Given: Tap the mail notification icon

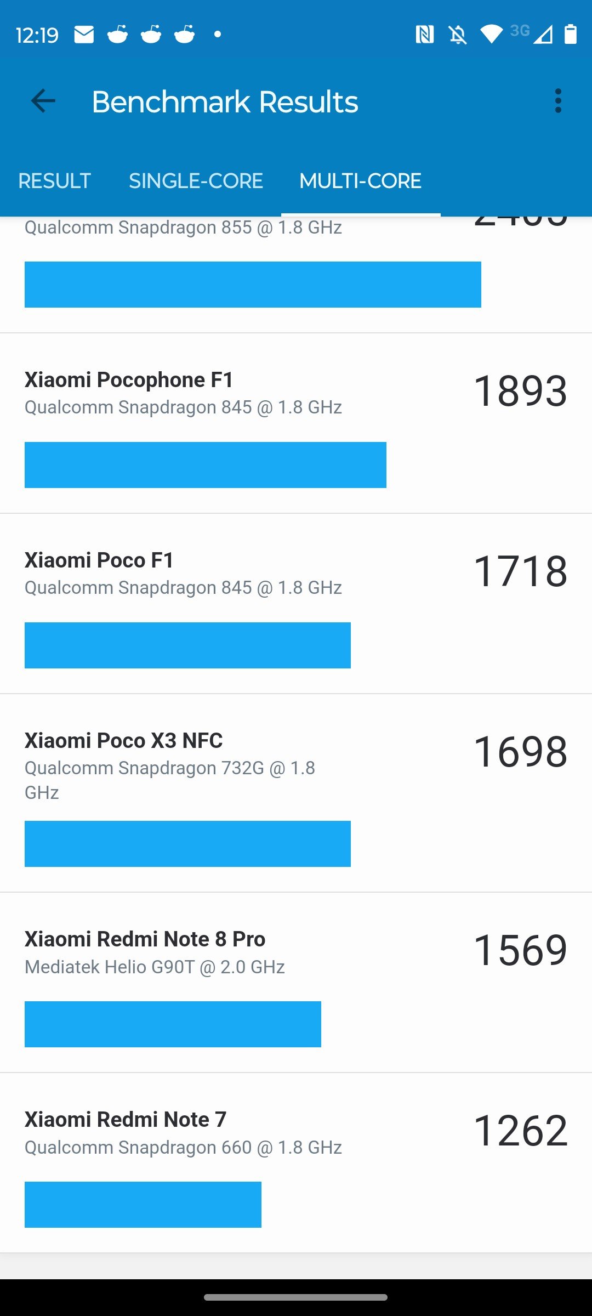Looking at the screenshot, I should pyautogui.click(x=84, y=35).
